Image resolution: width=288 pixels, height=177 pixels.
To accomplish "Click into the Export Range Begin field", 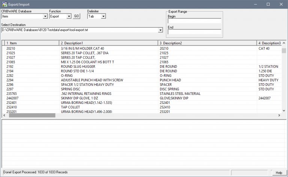I will [195, 21].
